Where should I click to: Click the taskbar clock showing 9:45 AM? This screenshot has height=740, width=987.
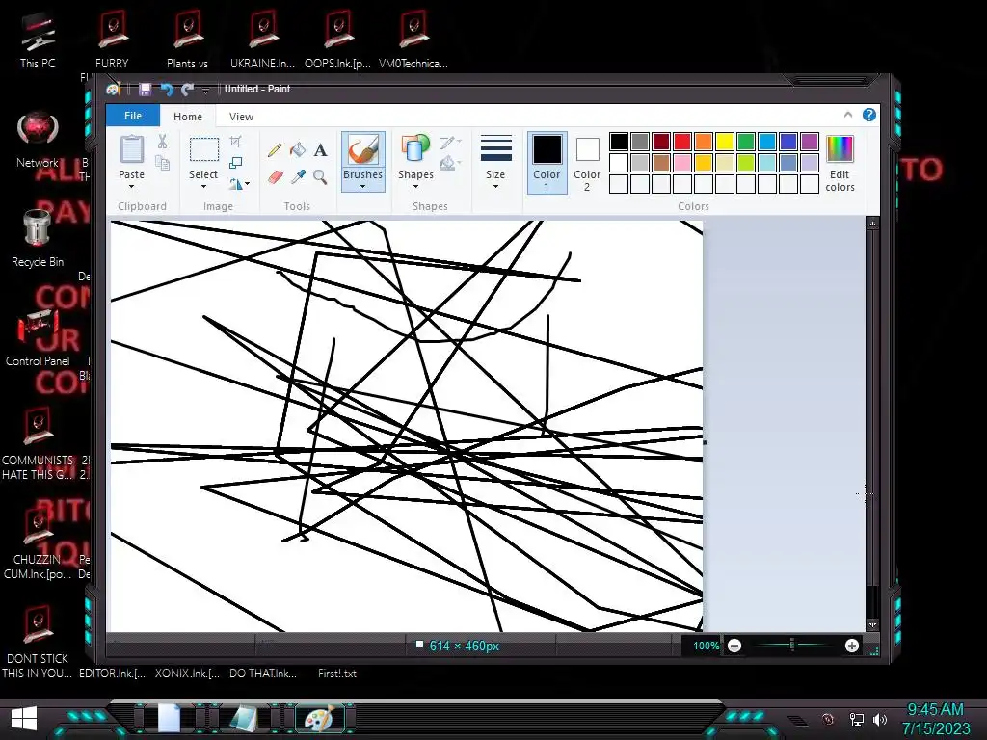[x=935, y=709]
